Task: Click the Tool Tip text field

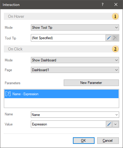Action: (68, 38)
